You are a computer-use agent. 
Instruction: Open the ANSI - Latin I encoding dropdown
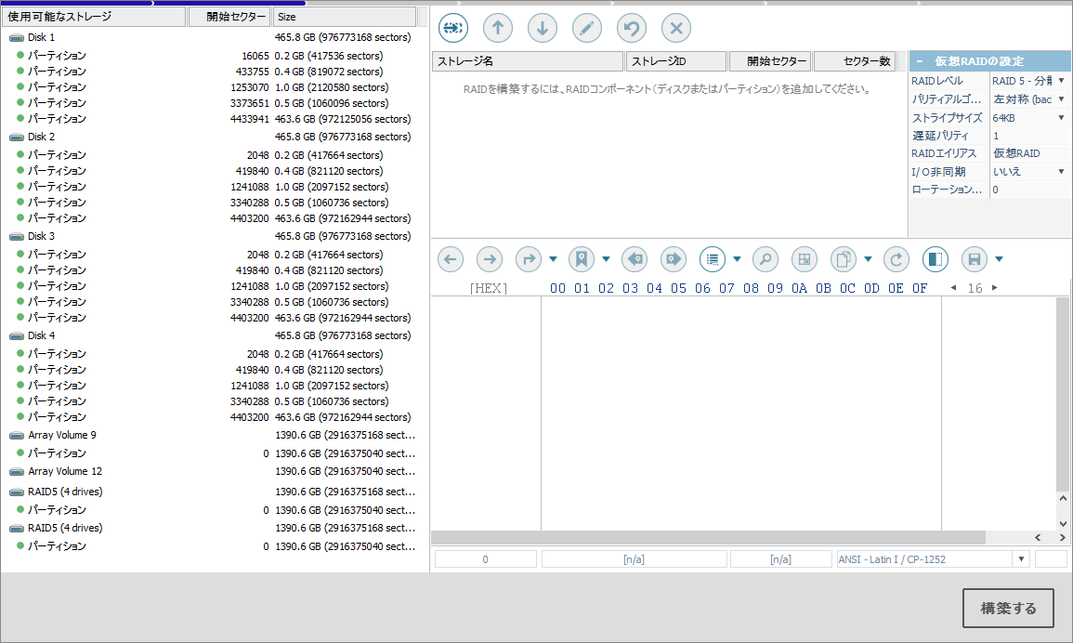1021,559
